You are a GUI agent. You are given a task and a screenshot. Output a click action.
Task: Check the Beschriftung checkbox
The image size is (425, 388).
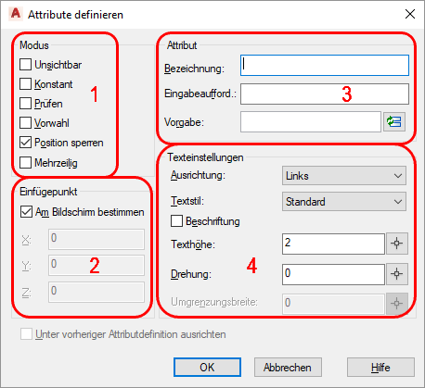pyautogui.click(x=176, y=221)
